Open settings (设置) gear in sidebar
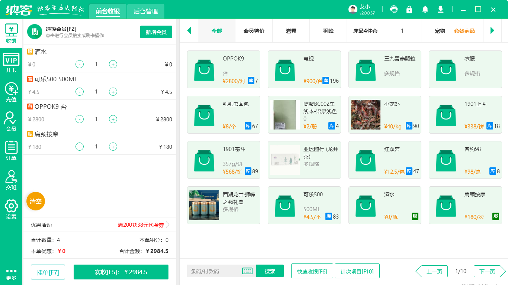The width and height of the screenshot is (508, 285). coord(11,209)
